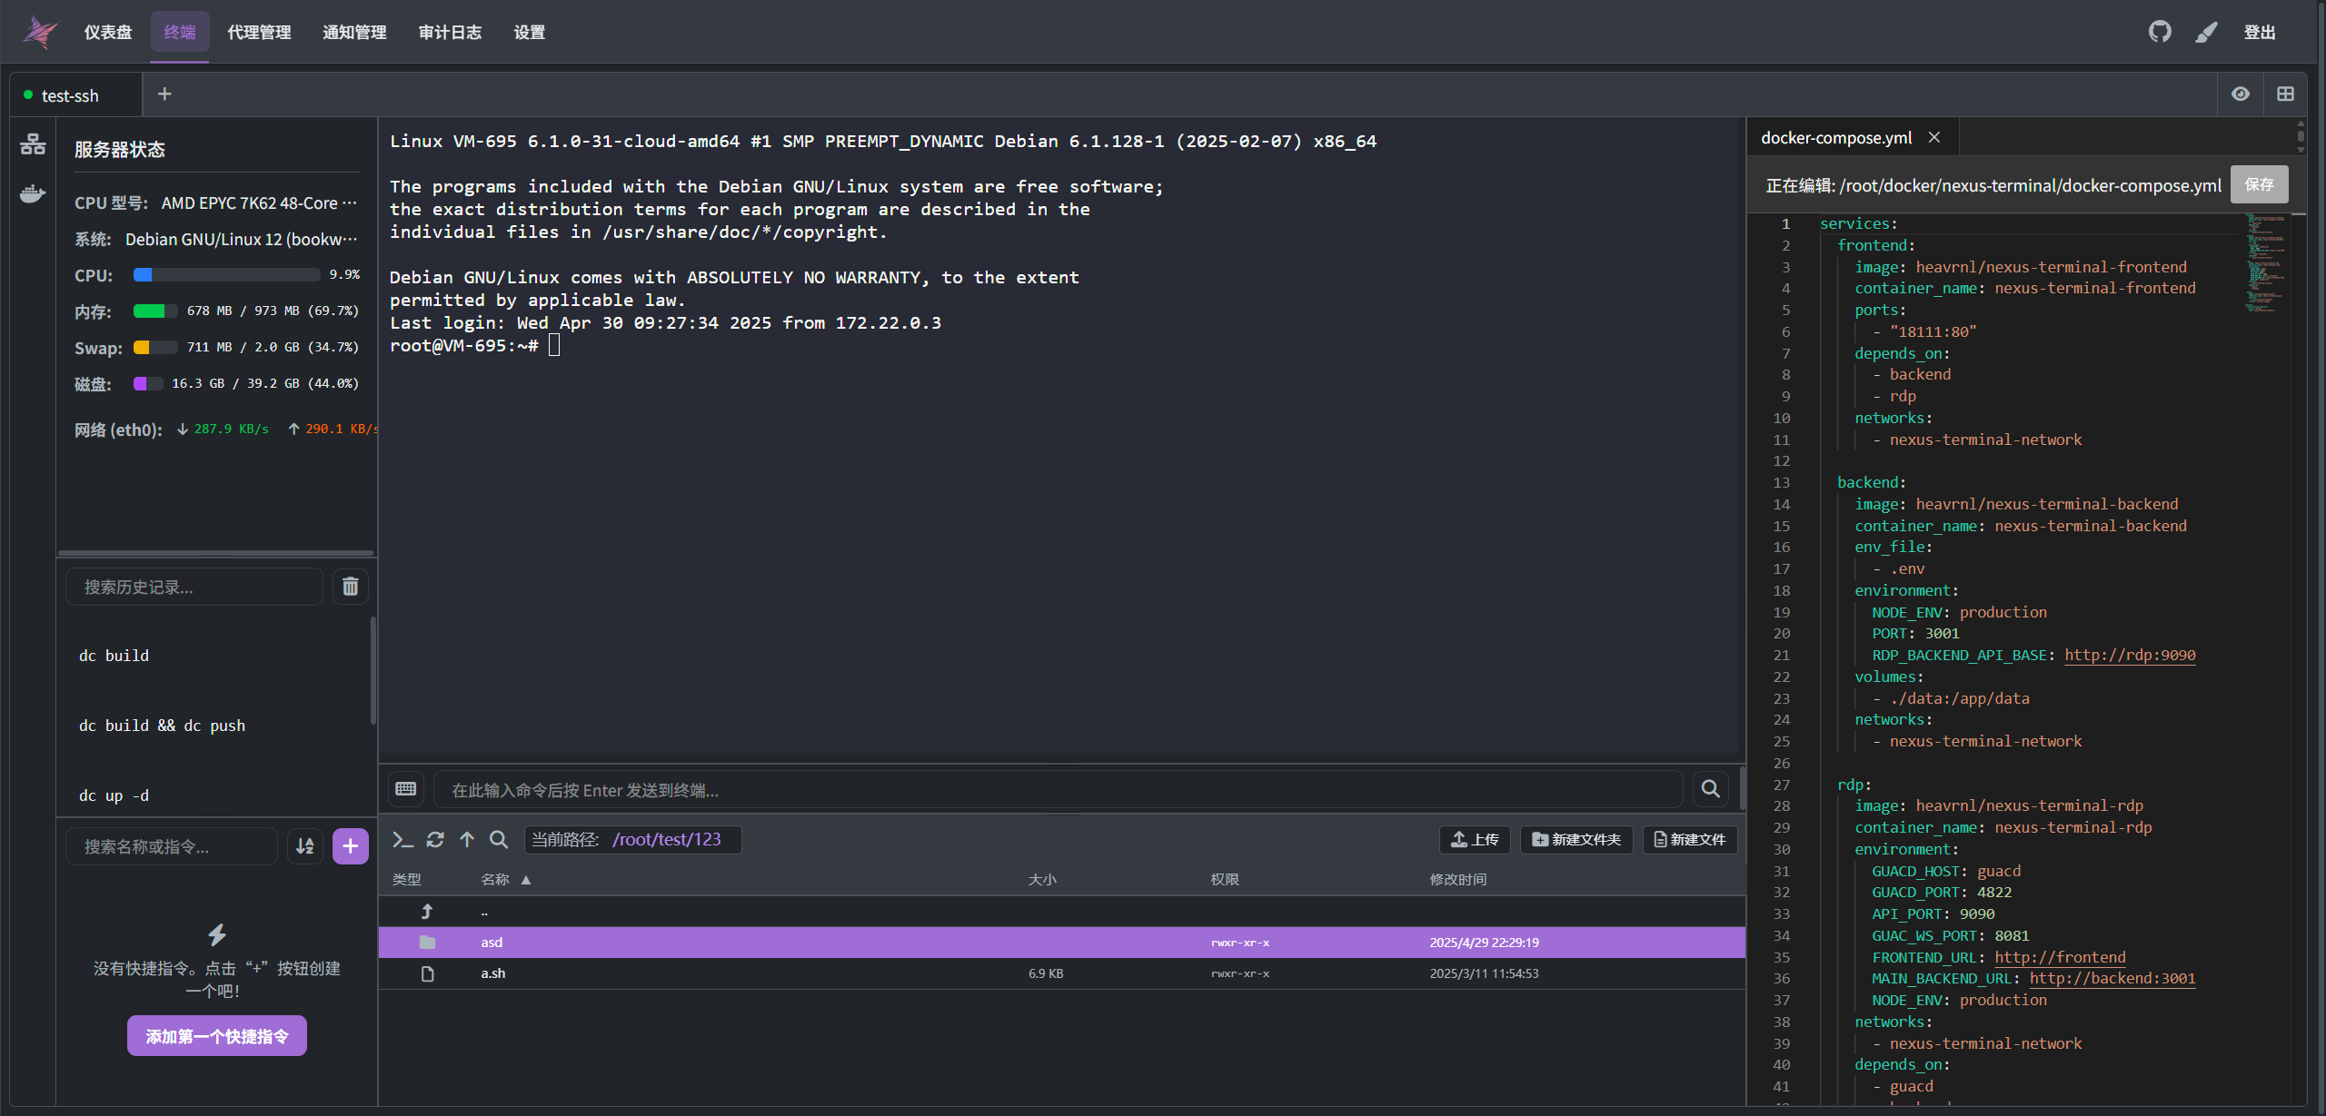
Task: Toggle the eye visibility icon
Action: (2240, 94)
